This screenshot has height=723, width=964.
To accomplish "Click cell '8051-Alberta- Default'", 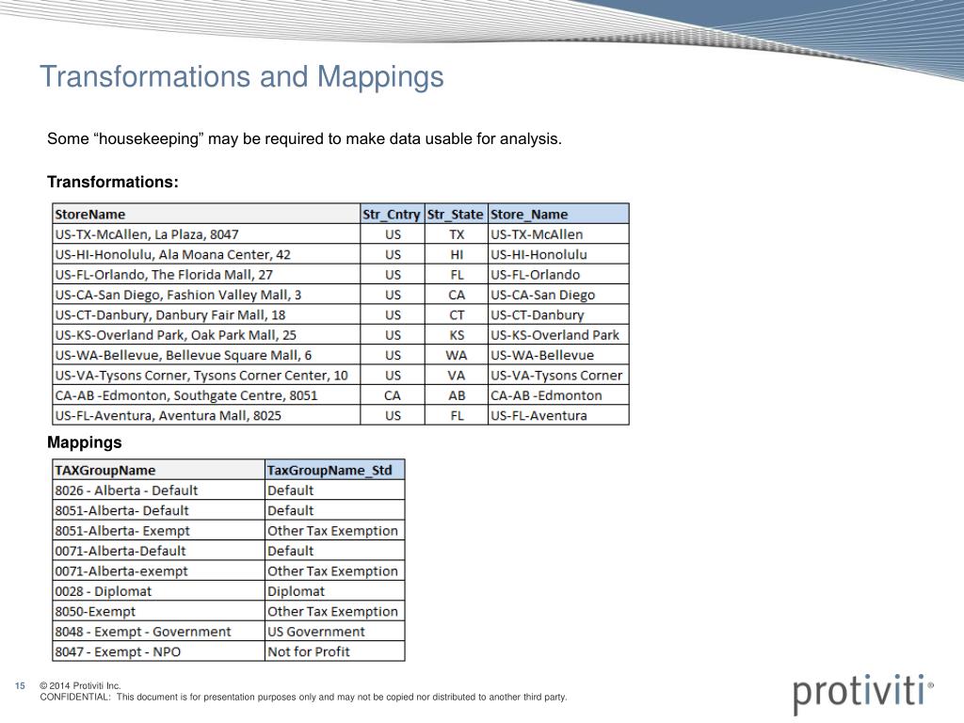I will [158, 510].
